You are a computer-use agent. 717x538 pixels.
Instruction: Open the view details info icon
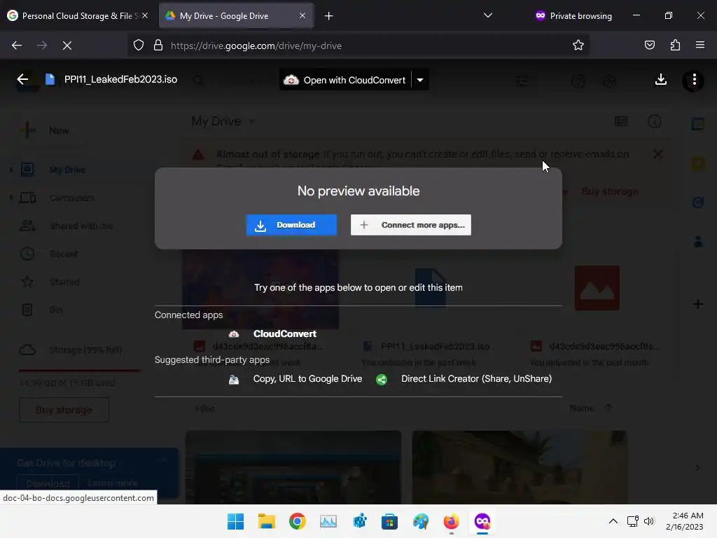pos(655,121)
